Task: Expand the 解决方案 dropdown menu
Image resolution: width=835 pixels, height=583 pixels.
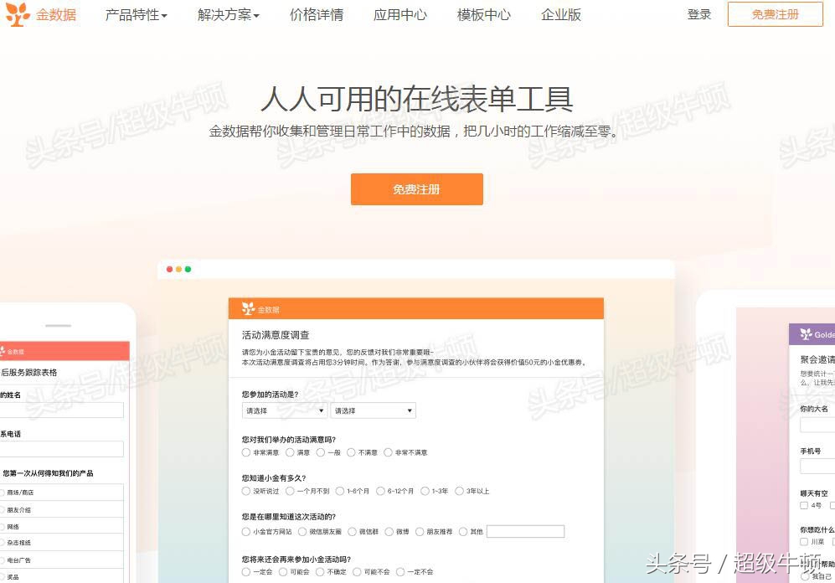Action: point(227,14)
